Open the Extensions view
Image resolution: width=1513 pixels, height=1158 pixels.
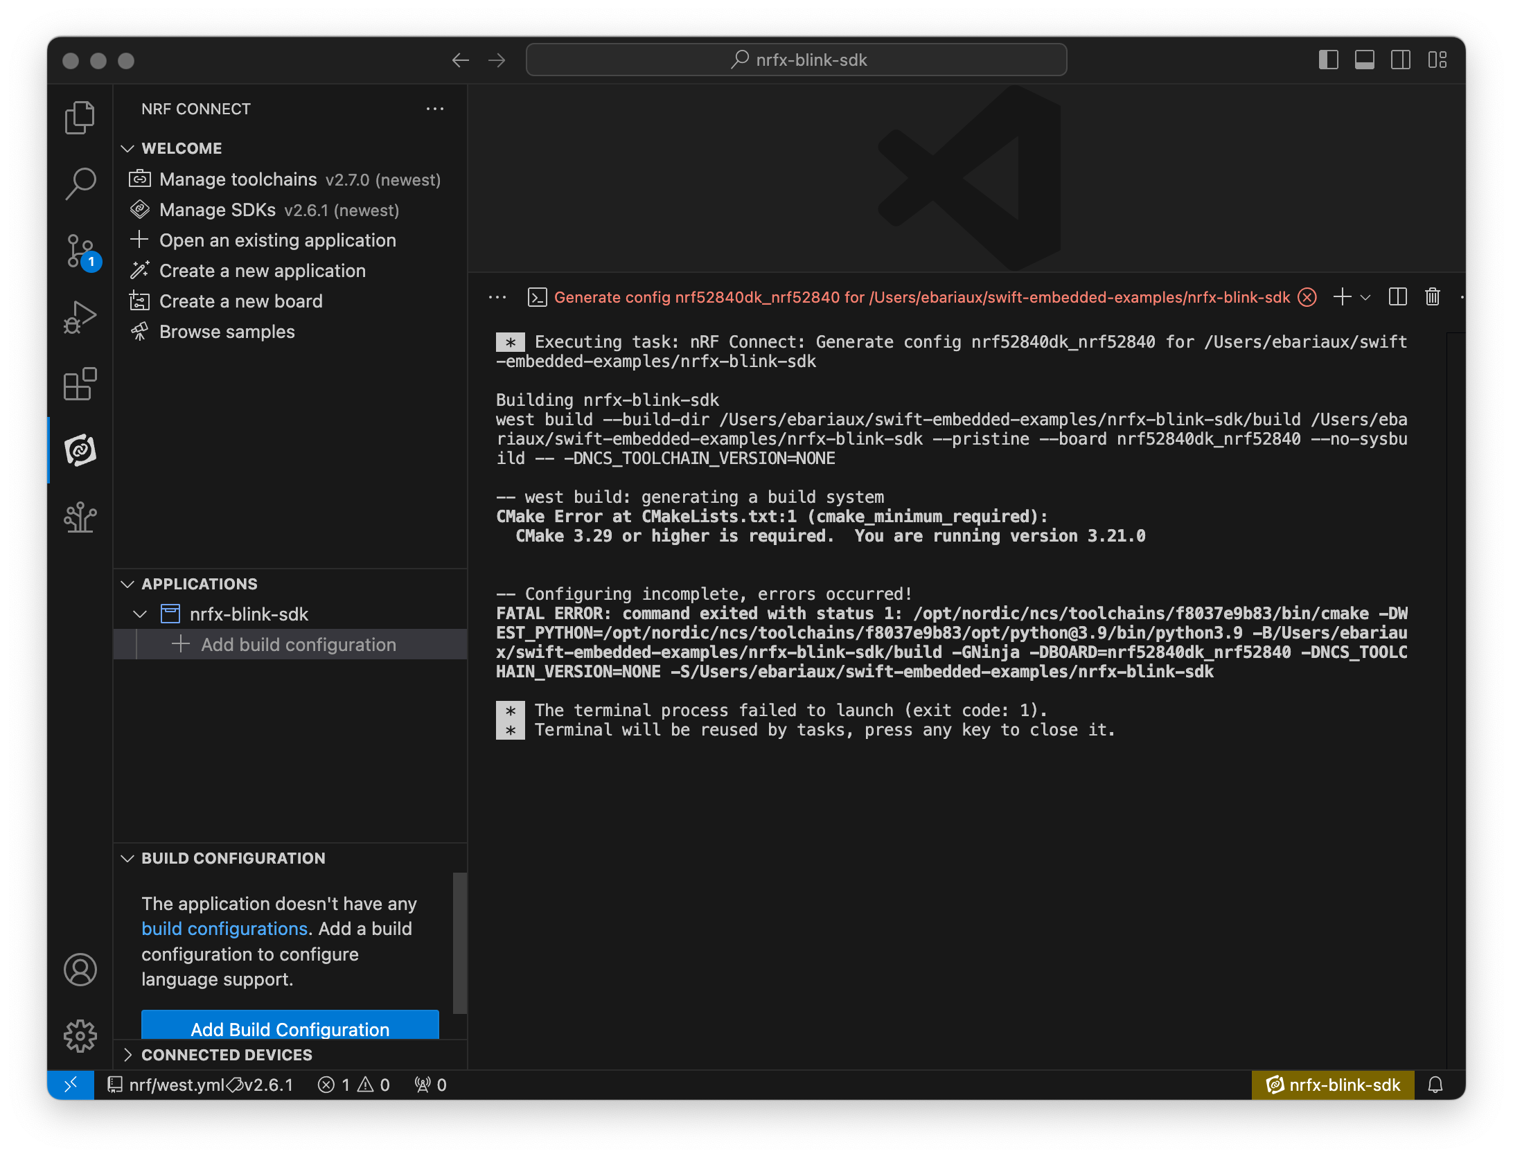tap(80, 384)
